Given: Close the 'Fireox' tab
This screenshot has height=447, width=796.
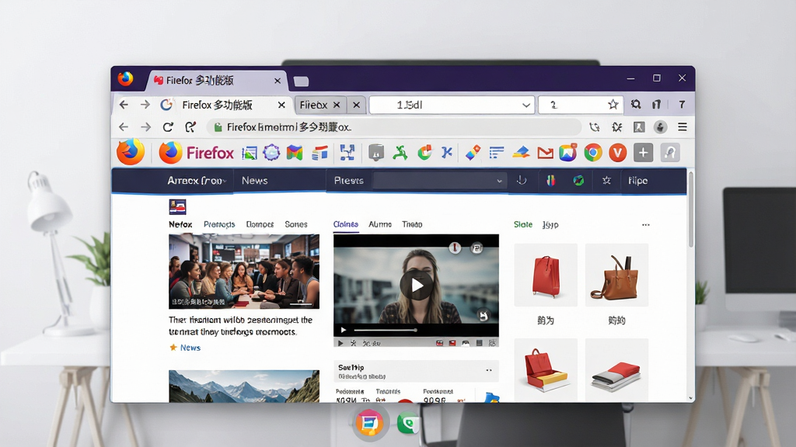Looking at the screenshot, I should pyautogui.click(x=336, y=105).
